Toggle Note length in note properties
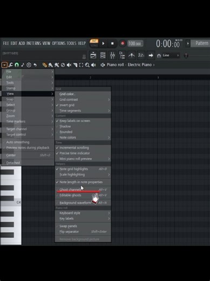Viewport: 210px width, 281px height. tap(83, 182)
